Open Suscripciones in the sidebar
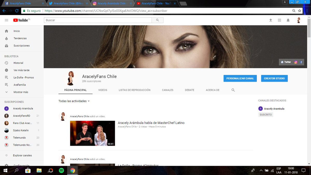This screenshot has height=175, width=311. click(x=22, y=46)
